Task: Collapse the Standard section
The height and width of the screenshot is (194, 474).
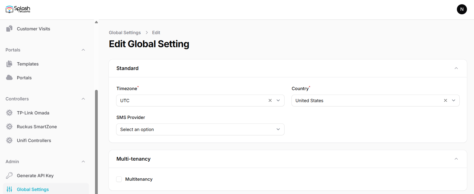Action: [456, 68]
